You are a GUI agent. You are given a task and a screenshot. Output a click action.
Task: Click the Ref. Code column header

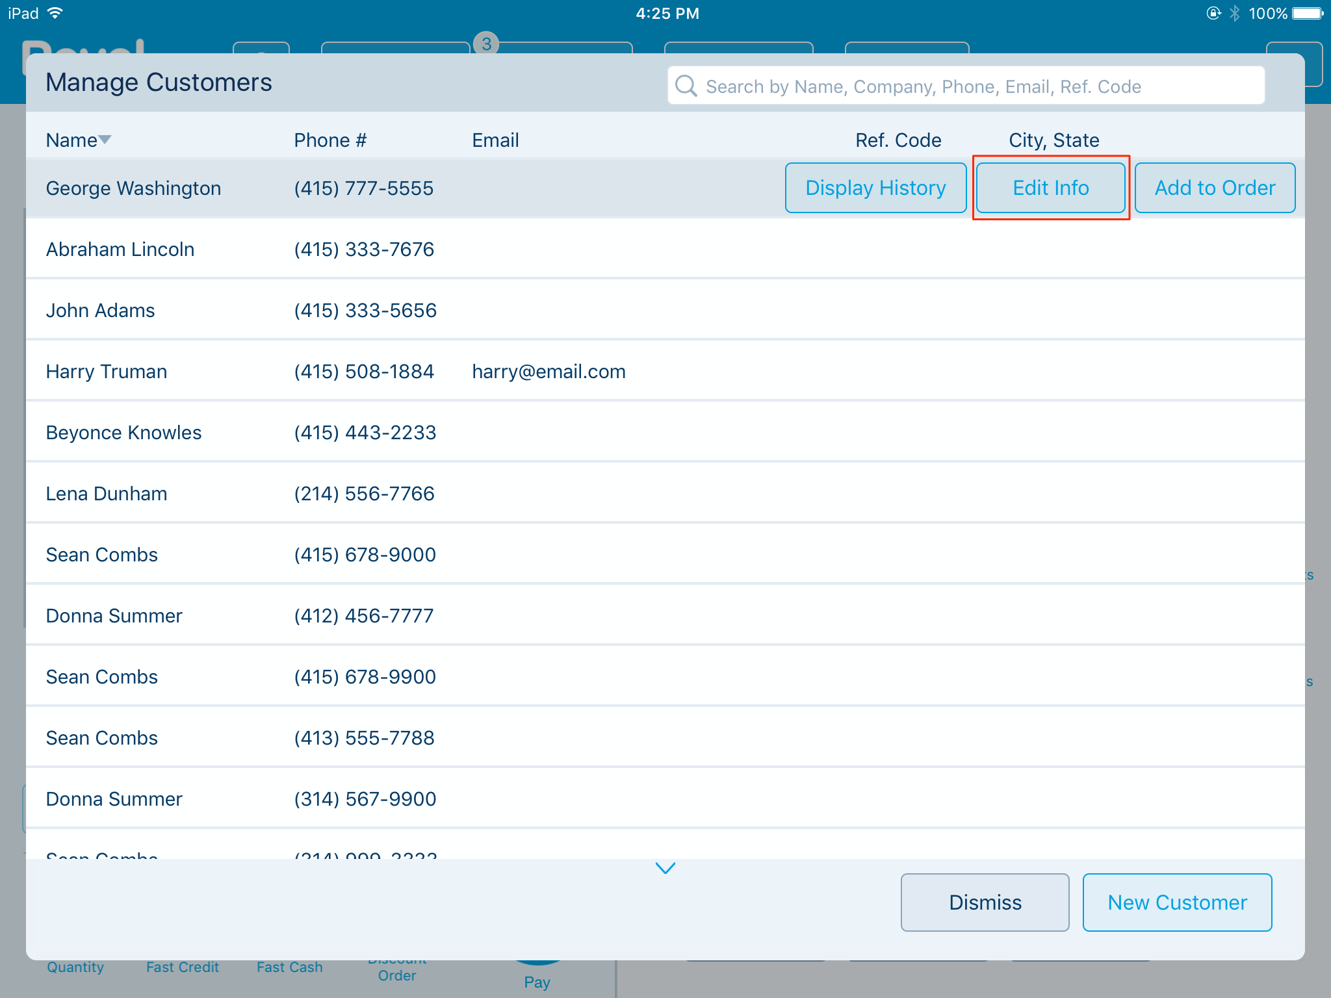click(898, 140)
